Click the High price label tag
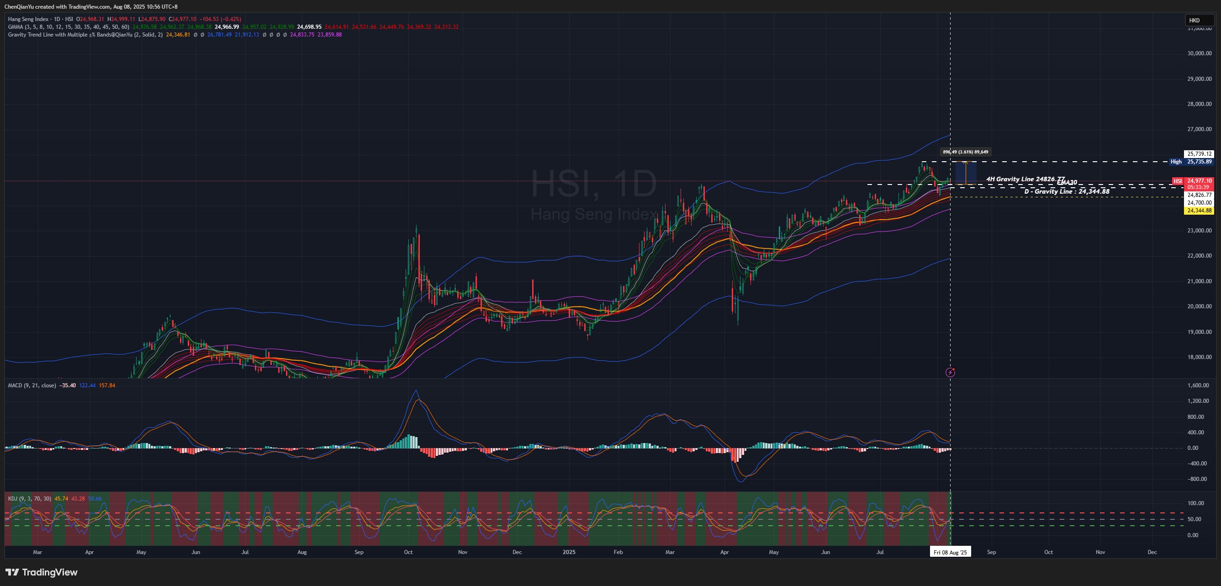The image size is (1221, 586). click(x=1176, y=162)
